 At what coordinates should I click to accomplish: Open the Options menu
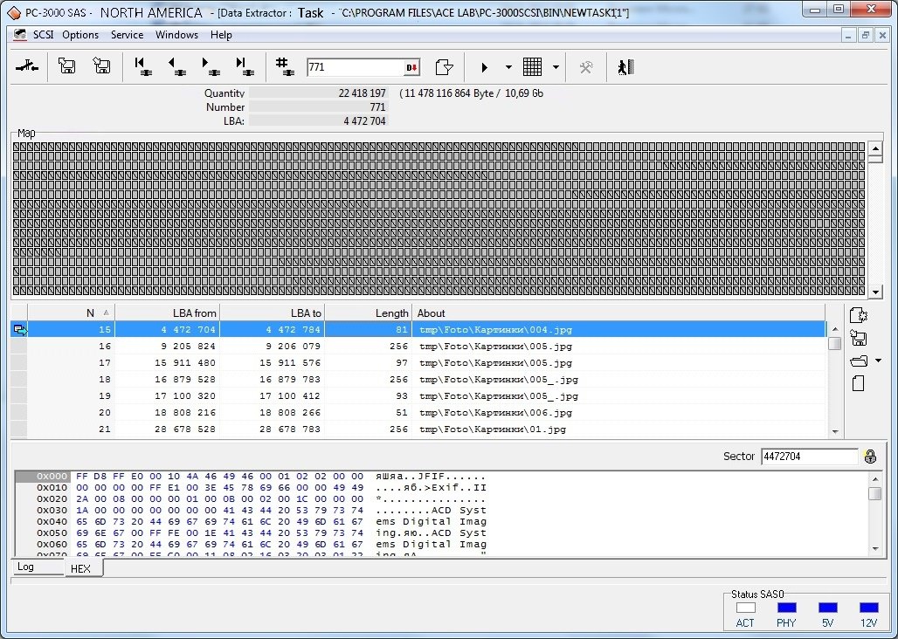(x=80, y=35)
